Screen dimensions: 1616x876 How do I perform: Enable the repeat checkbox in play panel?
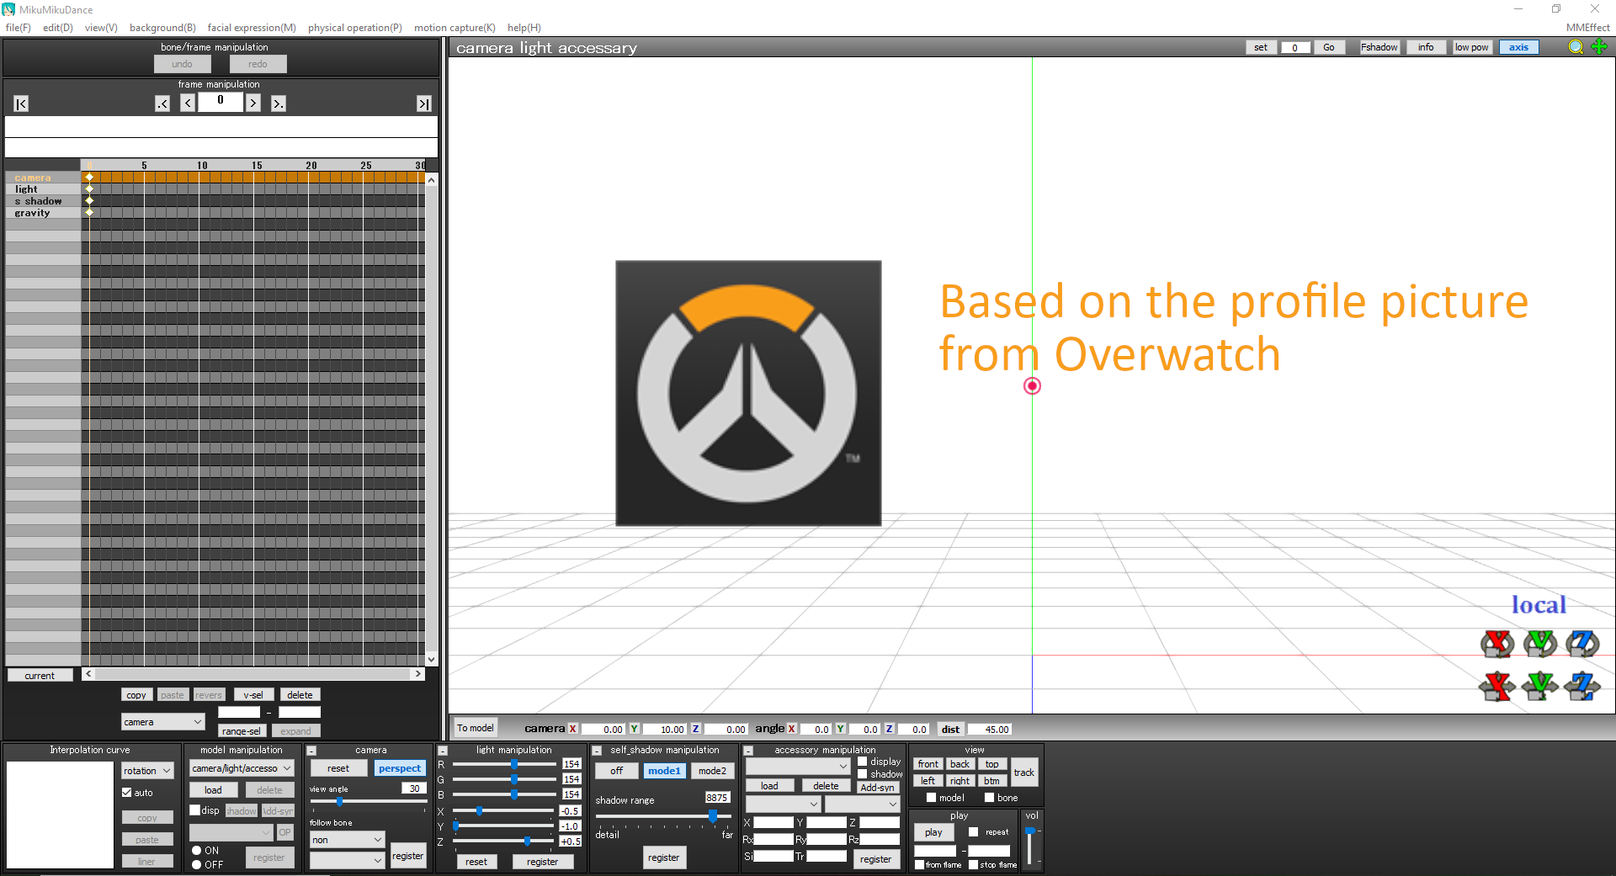(974, 832)
